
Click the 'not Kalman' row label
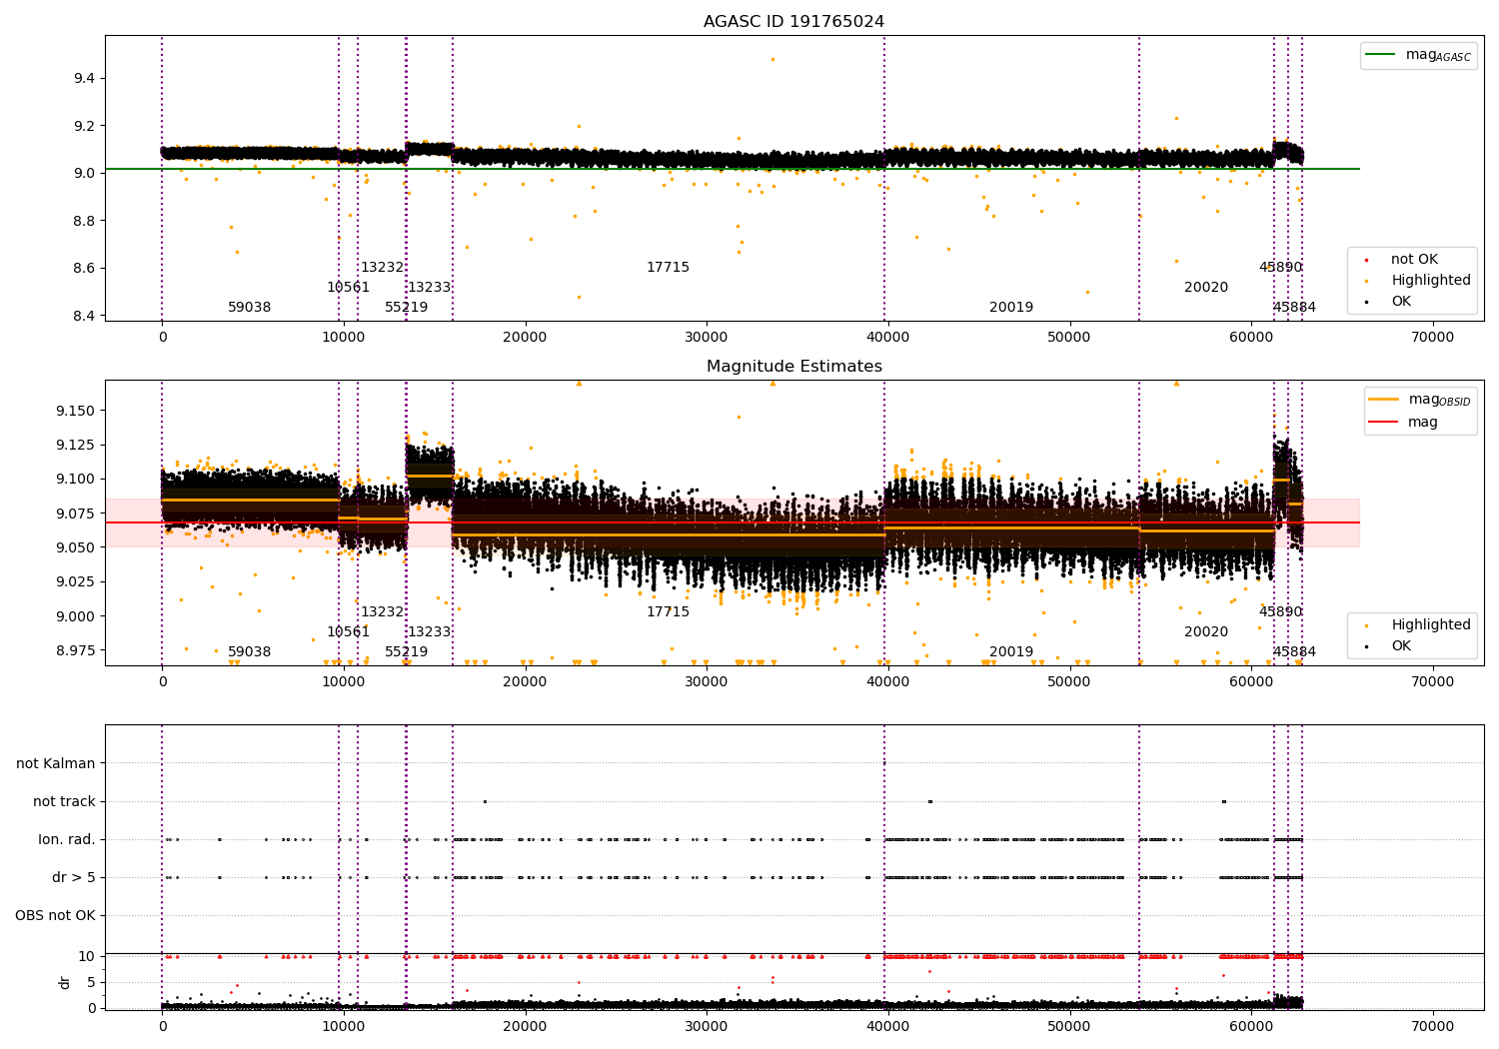coord(56,764)
